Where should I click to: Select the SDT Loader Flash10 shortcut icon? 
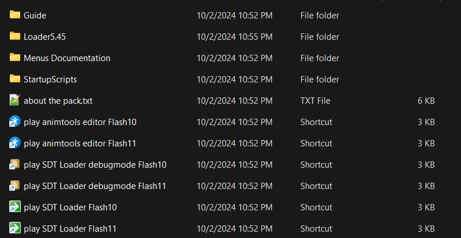click(x=15, y=207)
